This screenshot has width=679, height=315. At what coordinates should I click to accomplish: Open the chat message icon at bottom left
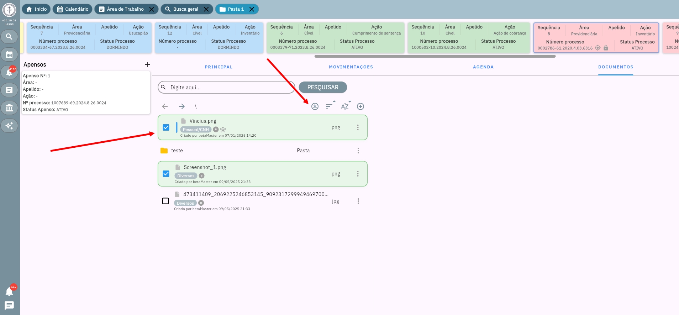(x=9, y=305)
